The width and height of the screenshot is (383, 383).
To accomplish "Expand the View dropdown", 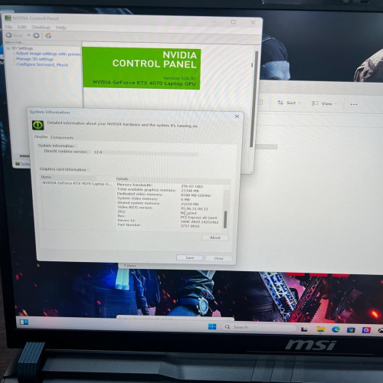I will [324, 103].
